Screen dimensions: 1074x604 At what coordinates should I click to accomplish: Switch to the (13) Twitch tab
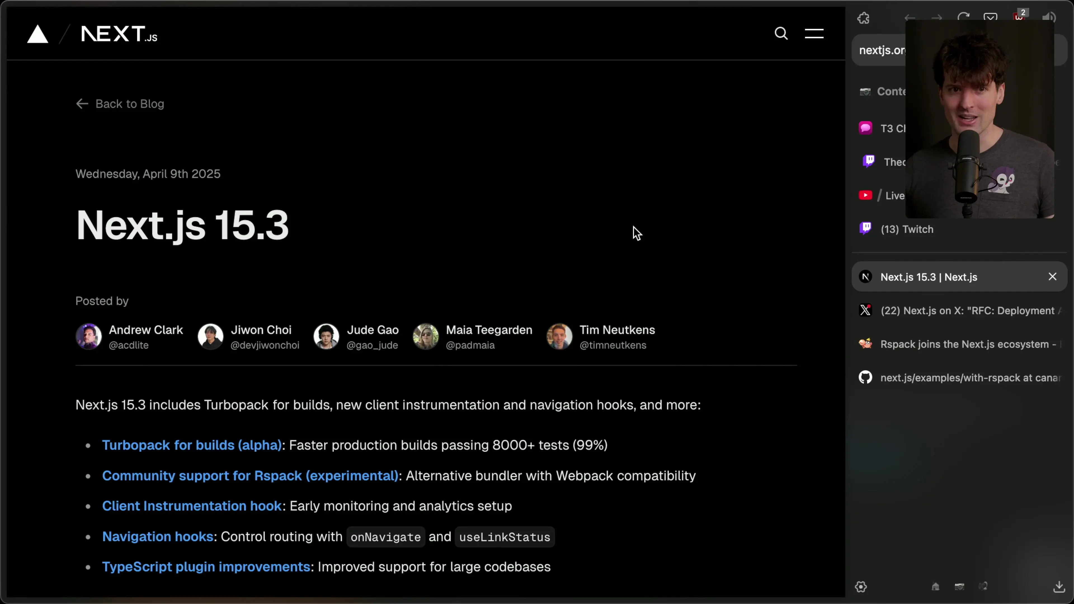959,229
